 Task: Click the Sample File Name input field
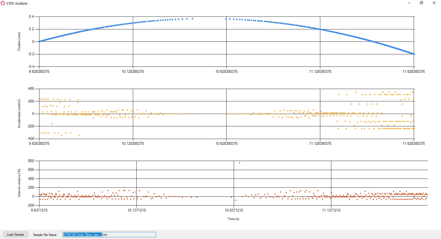(x=109, y=235)
